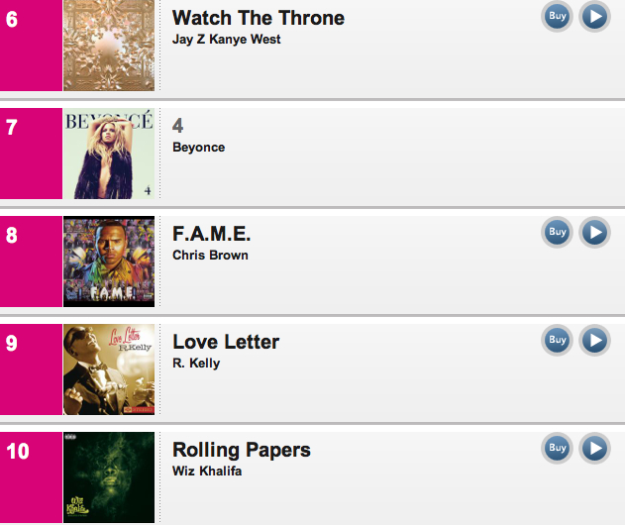
Task: Buy F.A.M.E. by Chris Brown
Action: point(558,233)
